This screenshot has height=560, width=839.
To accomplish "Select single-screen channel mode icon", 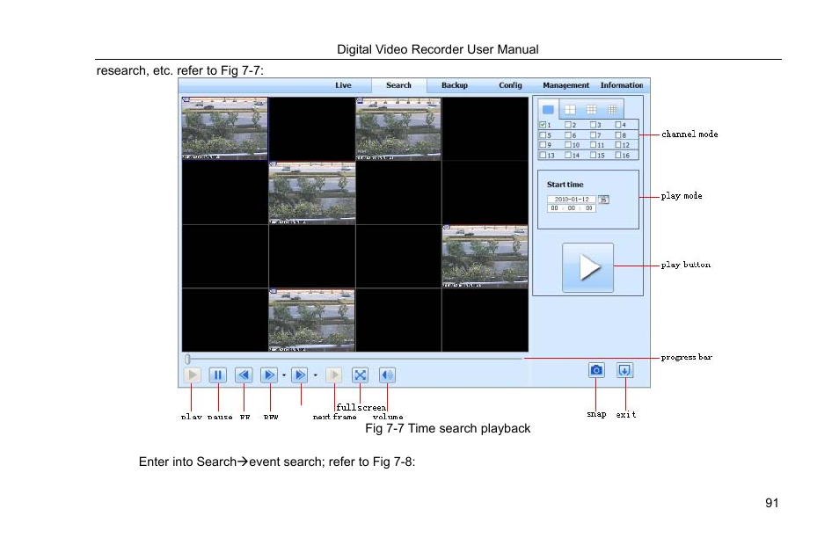I will 548,110.
